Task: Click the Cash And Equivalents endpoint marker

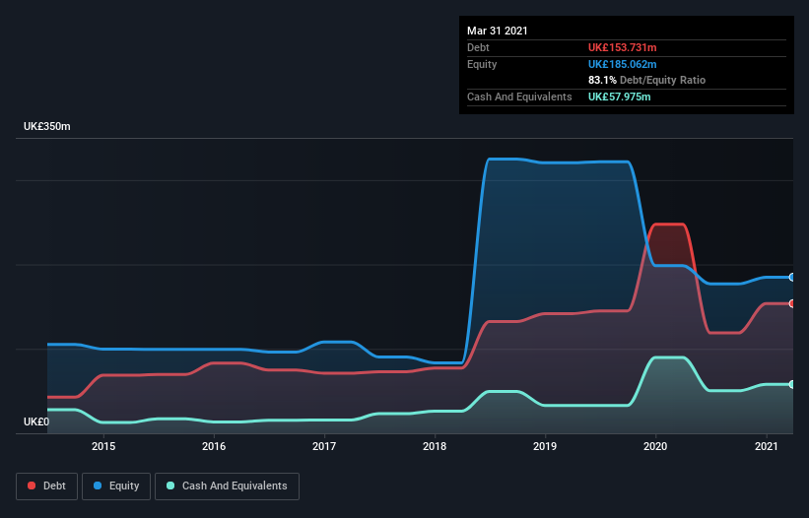Action: 792,384
